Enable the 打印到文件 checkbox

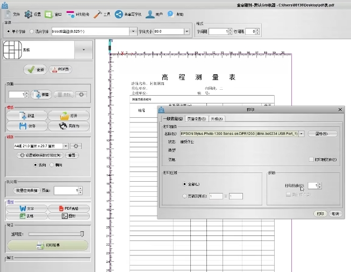tap(311, 160)
